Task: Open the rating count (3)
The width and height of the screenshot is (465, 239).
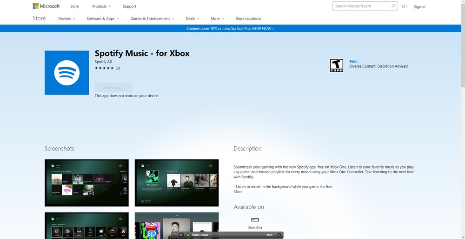Action: coord(118,68)
